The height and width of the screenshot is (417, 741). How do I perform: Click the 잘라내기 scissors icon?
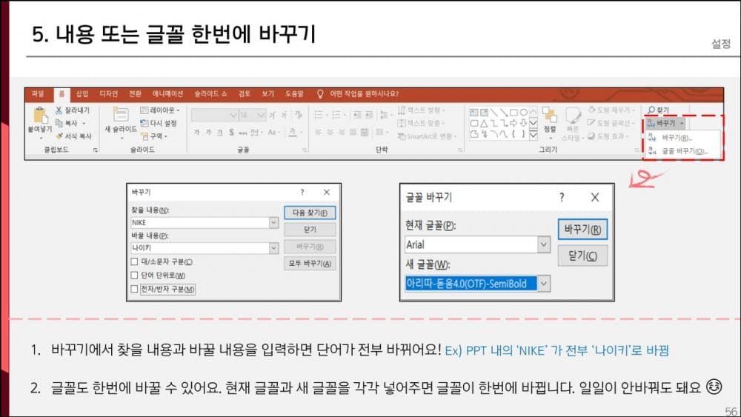tap(59, 110)
